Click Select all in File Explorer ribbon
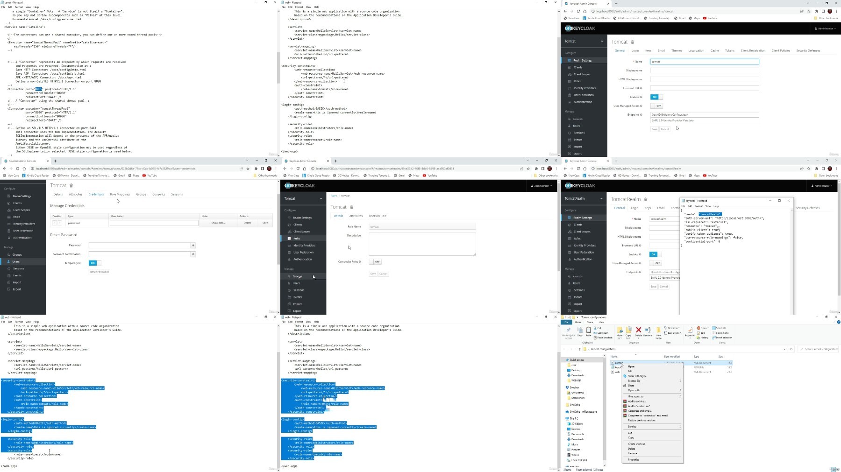Screen dimensions: 841x472 (x=720, y=328)
